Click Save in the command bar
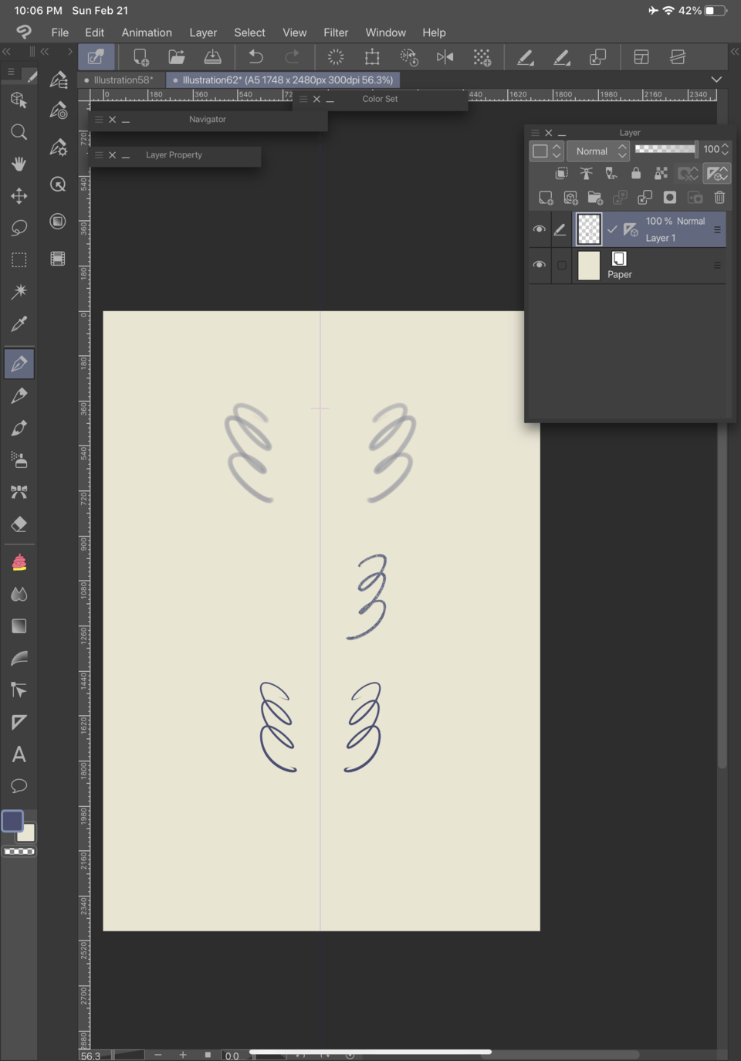The width and height of the screenshot is (741, 1061). pos(212,57)
